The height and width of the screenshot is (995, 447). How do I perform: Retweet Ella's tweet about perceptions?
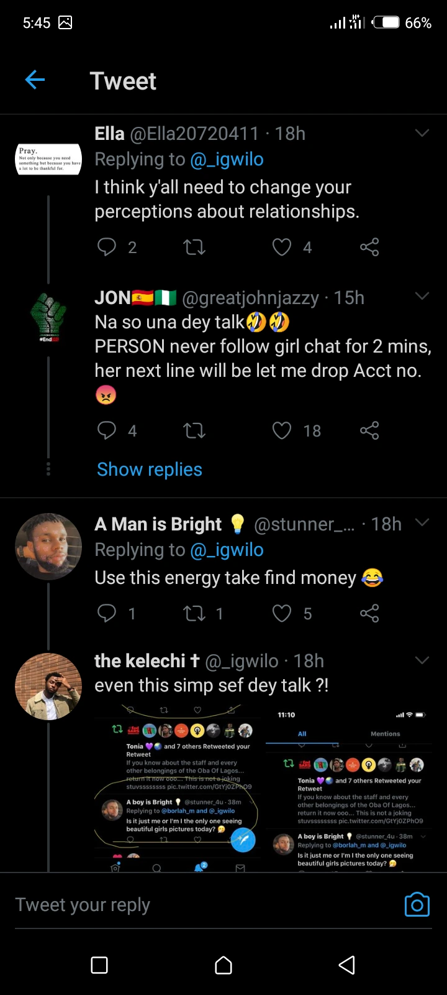[x=194, y=248]
